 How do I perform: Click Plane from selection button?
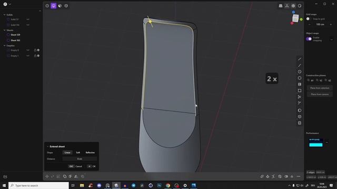(320, 88)
